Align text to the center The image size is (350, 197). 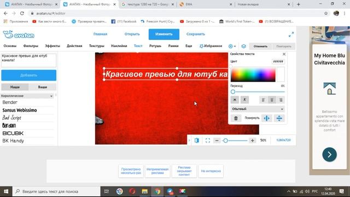[272, 100]
